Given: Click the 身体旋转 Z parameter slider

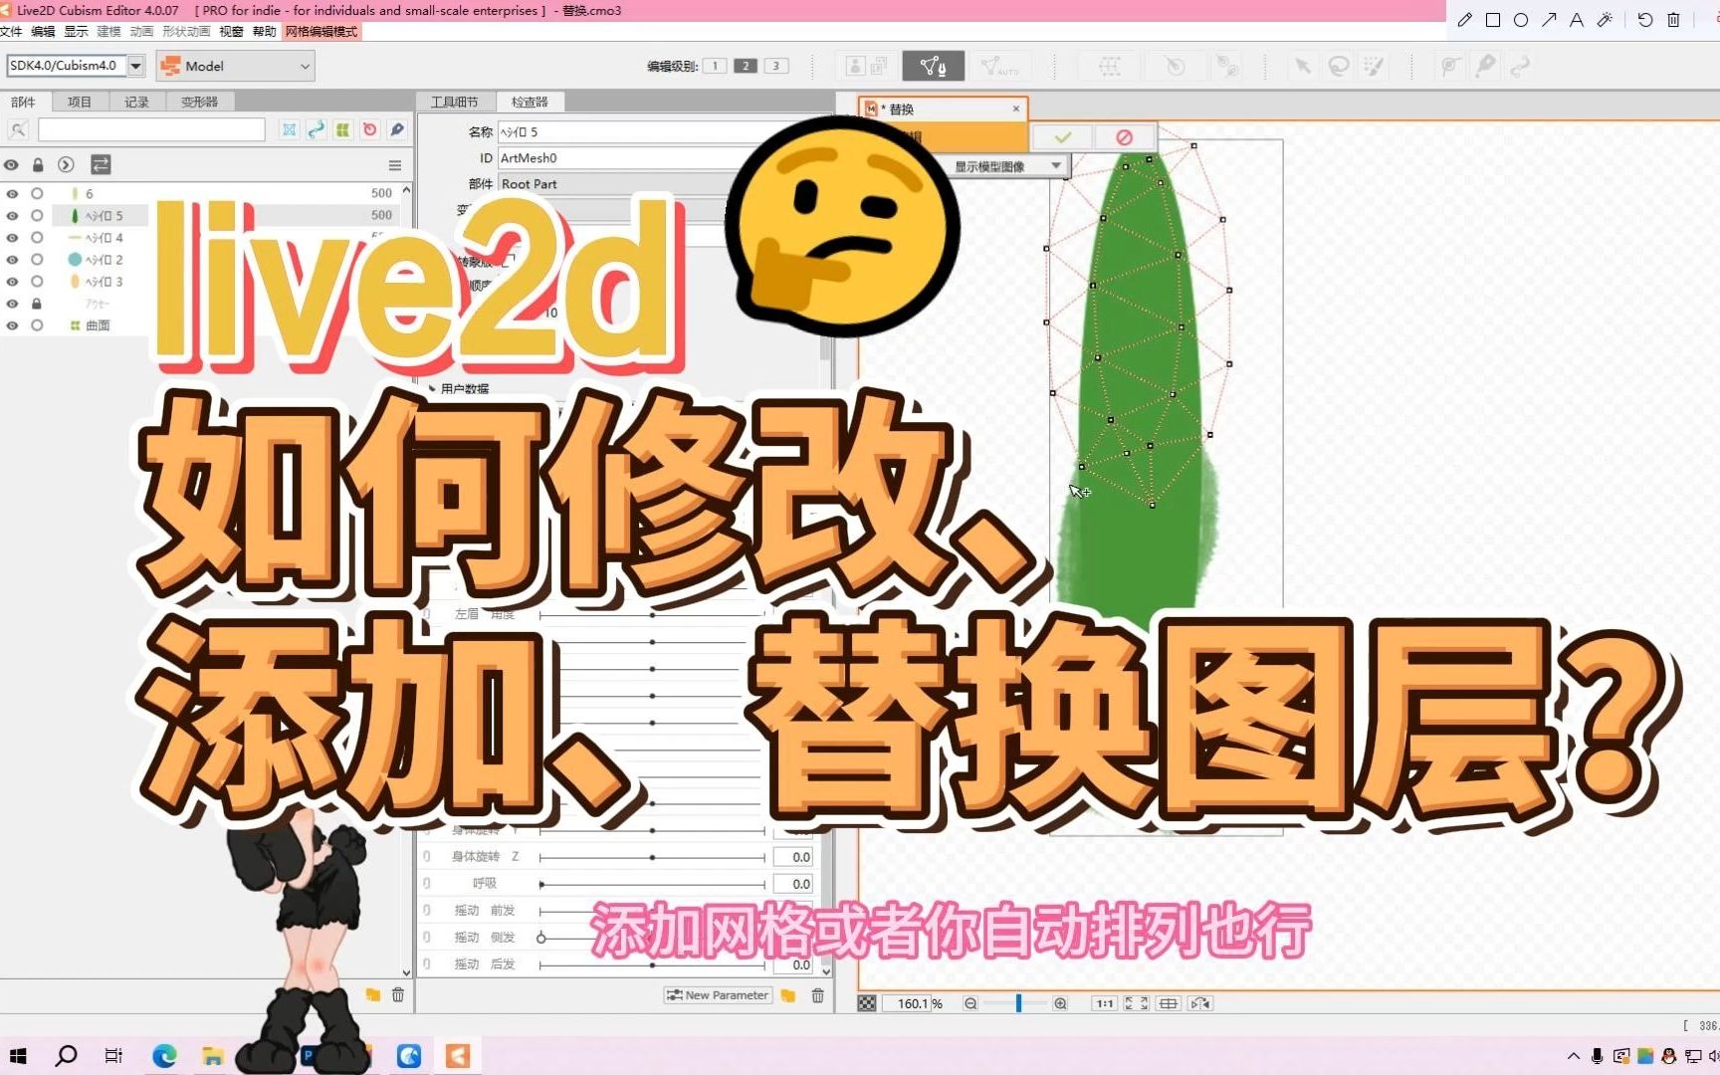Looking at the screenshot, I should coord(652,857).
